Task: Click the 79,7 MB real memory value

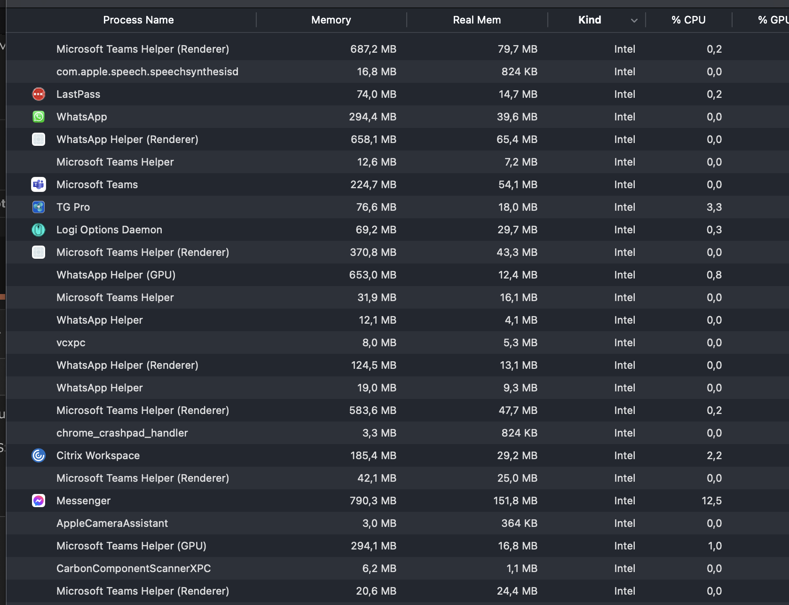Action: 518,49
